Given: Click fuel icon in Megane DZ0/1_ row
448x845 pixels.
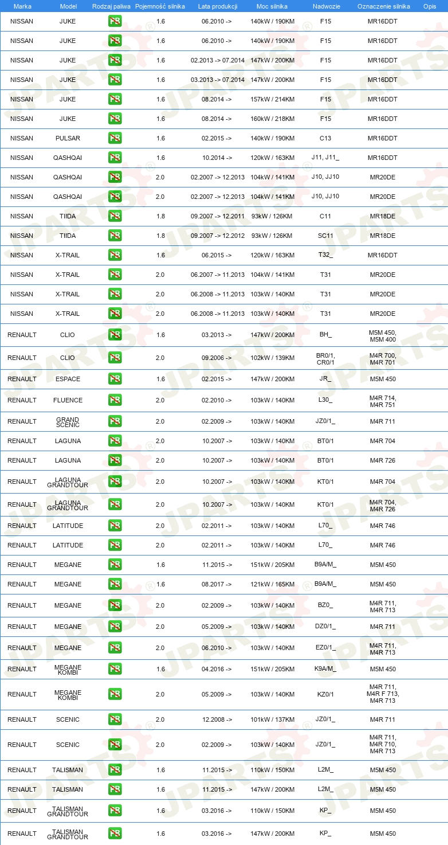Looking at the screenshot, I should (115, 627).
